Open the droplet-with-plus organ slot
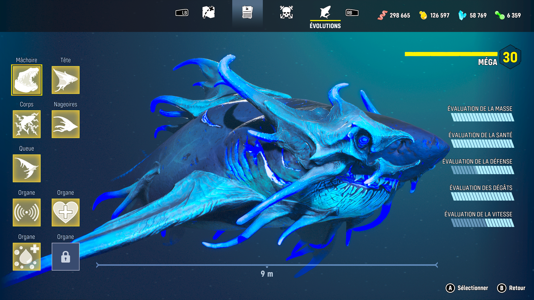Screen dimensions: 534x300 [27, 256]
